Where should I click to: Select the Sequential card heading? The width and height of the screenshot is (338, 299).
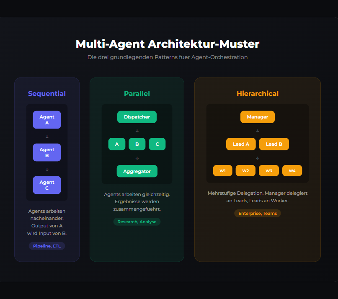coord(47,94)
